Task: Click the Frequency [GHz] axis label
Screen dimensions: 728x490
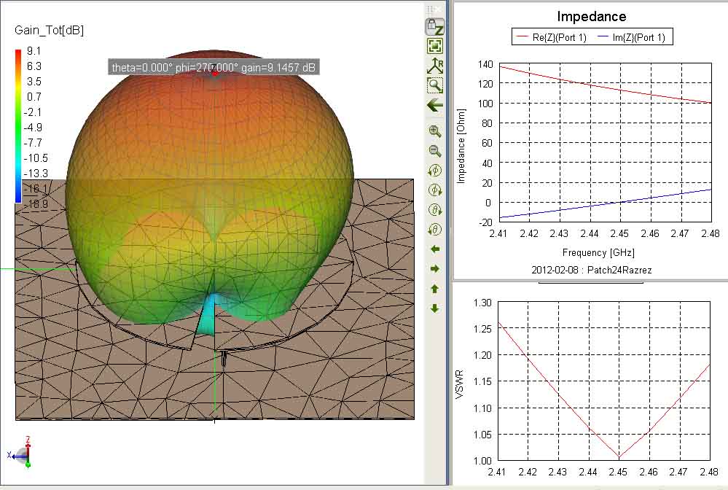Action: [x=598, y=253]
